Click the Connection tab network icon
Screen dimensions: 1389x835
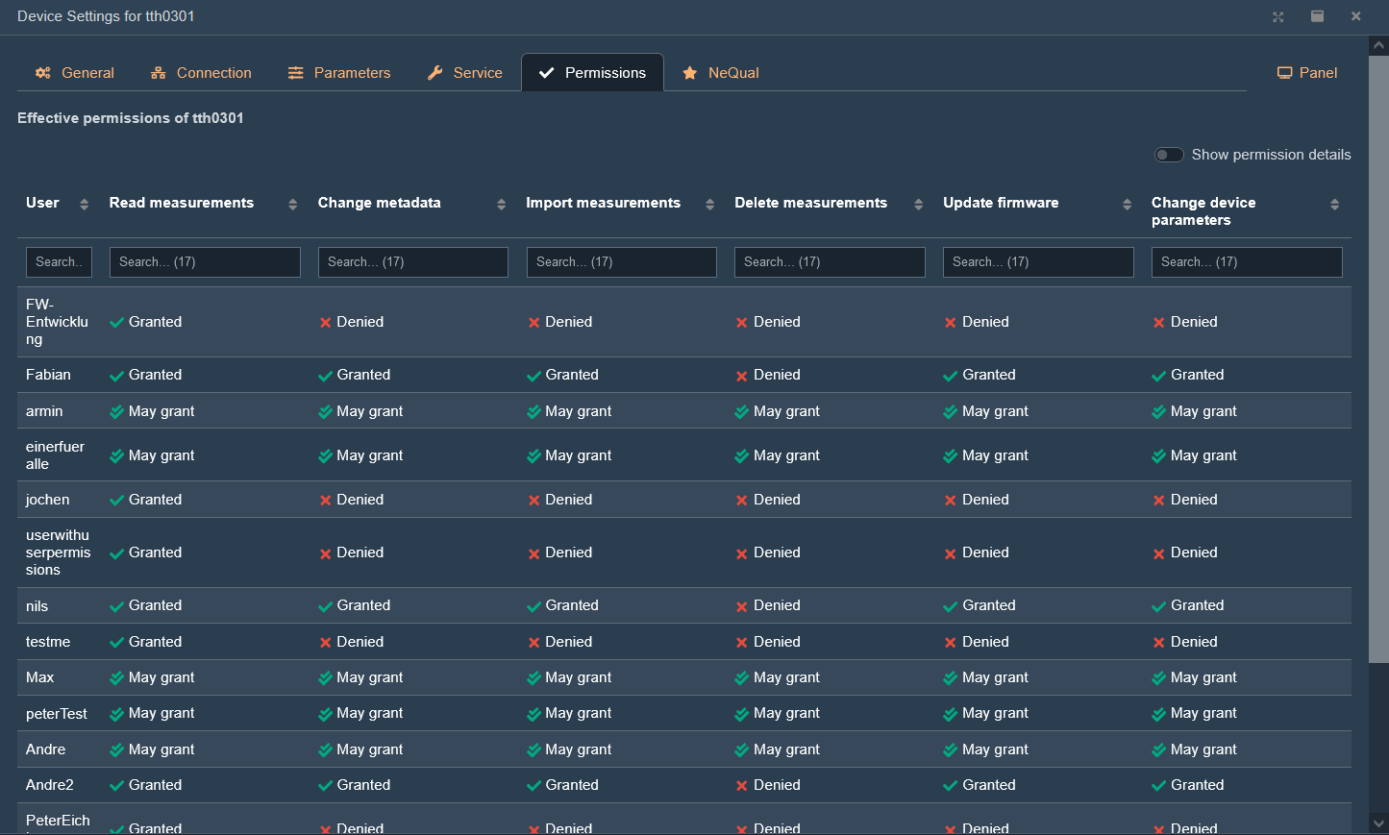(159, 73)
